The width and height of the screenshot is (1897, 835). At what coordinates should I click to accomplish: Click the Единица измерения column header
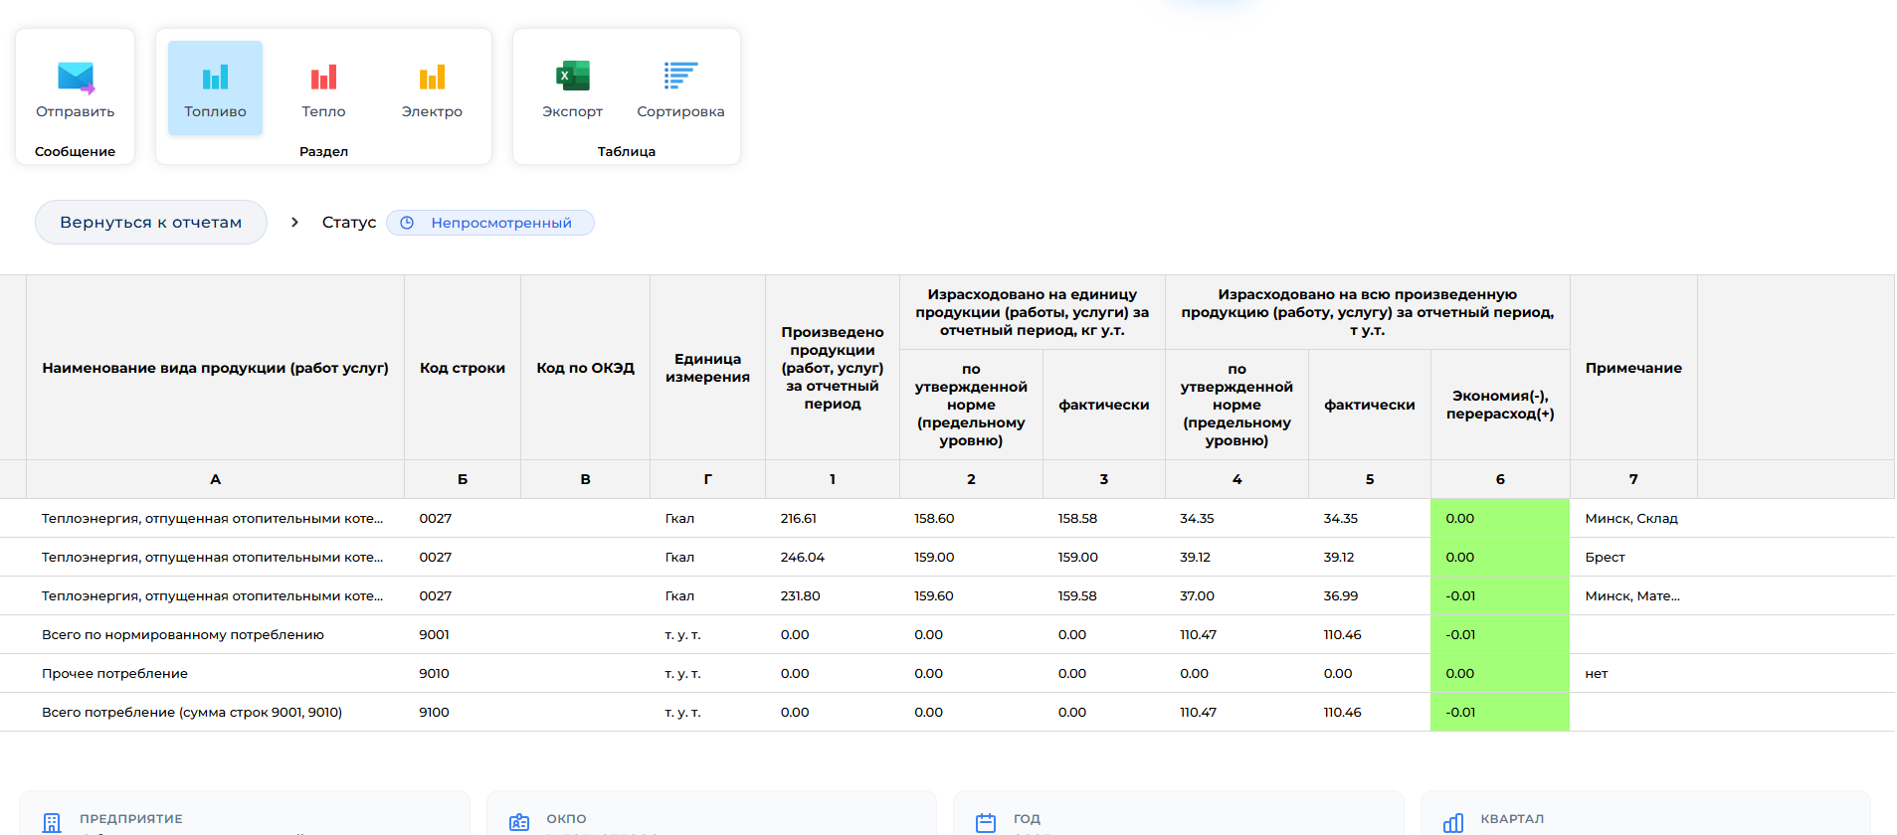[x=707, y=368]
